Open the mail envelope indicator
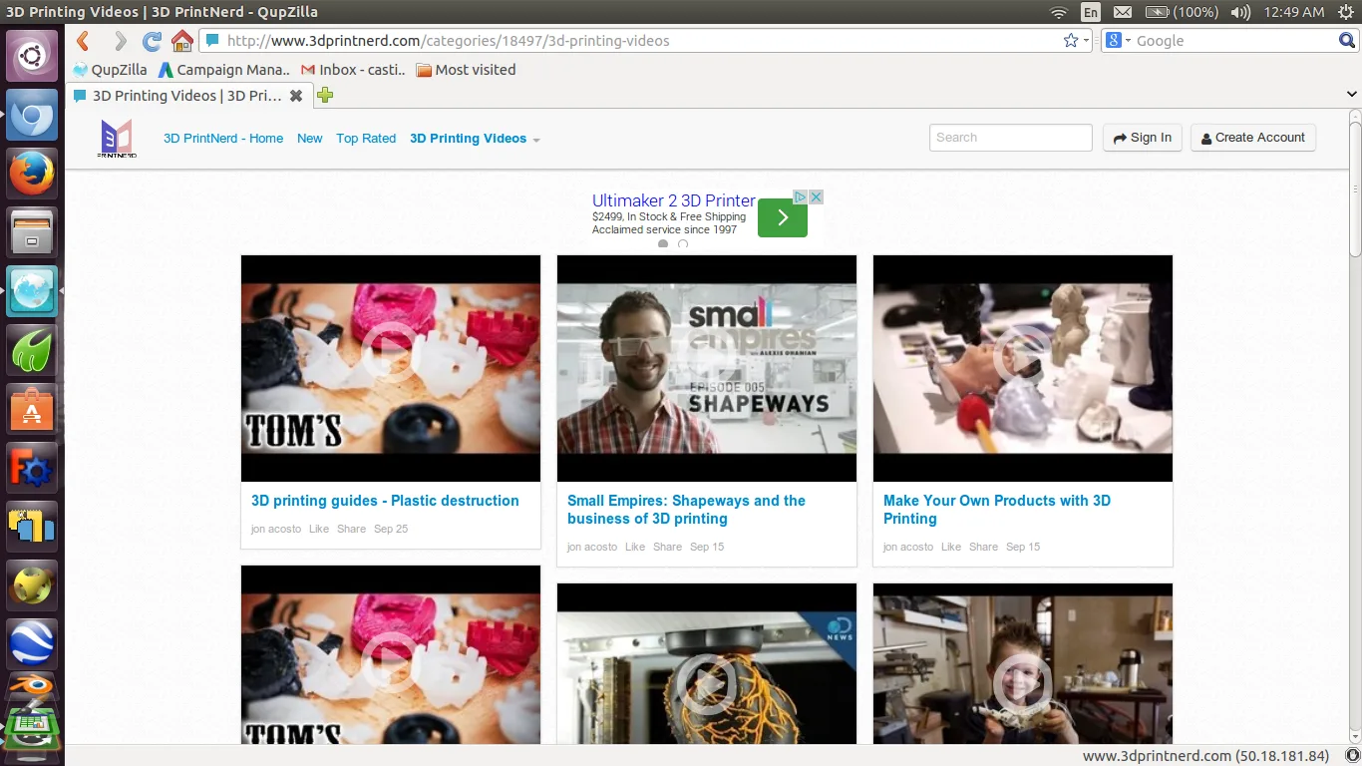 1123,12
